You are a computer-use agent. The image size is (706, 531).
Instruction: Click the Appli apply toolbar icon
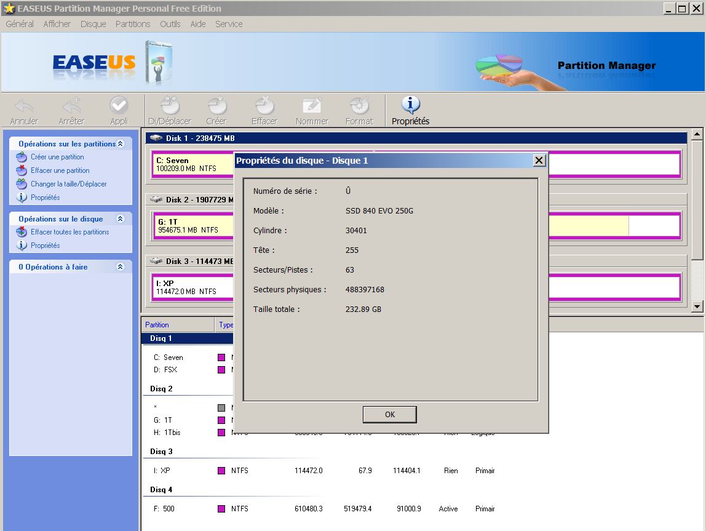pyautogui.click(x=119, y=106)
